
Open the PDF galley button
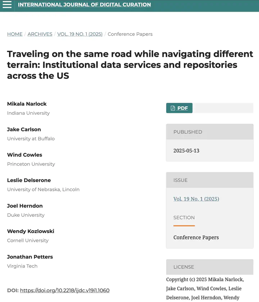179,108
